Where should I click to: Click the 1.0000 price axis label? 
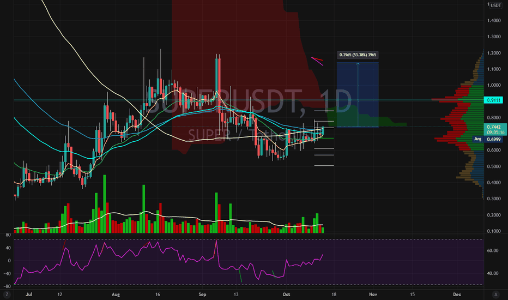click(x=494, y=85)
